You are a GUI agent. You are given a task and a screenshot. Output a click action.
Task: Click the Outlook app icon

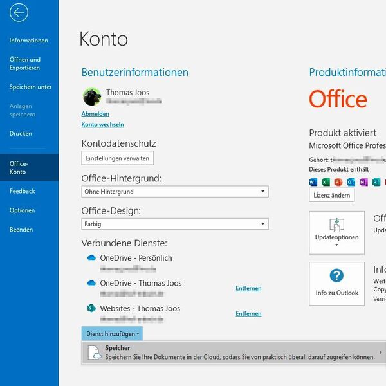point(351,182)
